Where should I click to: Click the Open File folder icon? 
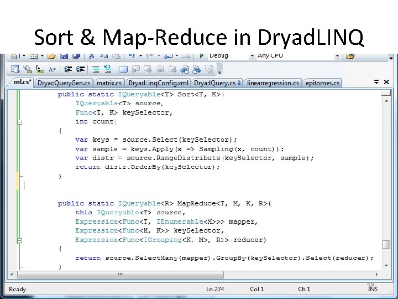[x=51, y=56]
